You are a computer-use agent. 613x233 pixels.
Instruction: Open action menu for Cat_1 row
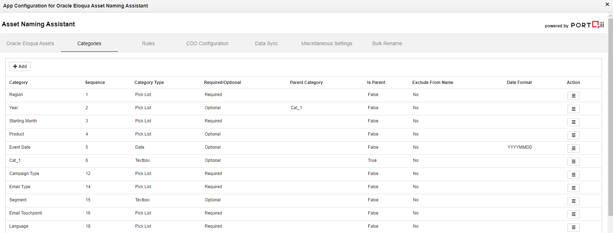573,161
